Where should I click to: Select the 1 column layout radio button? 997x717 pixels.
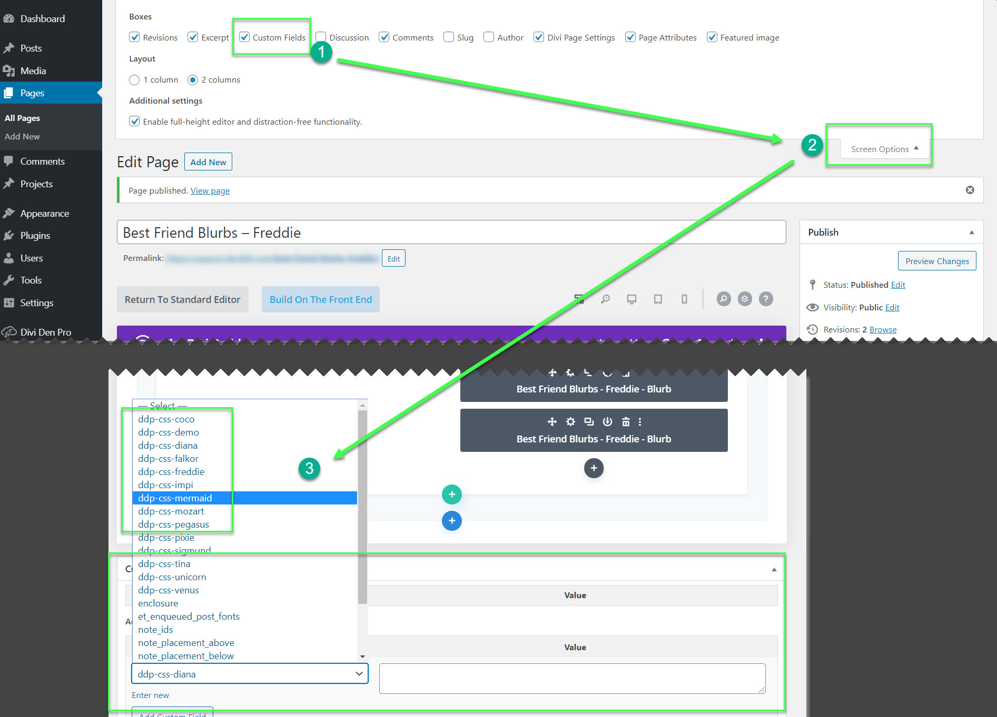tap(134, 80)
